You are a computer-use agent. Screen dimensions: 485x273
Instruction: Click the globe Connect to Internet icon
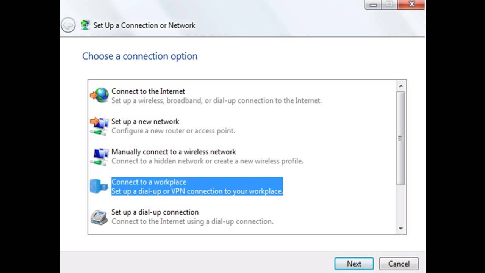point(100,95)
